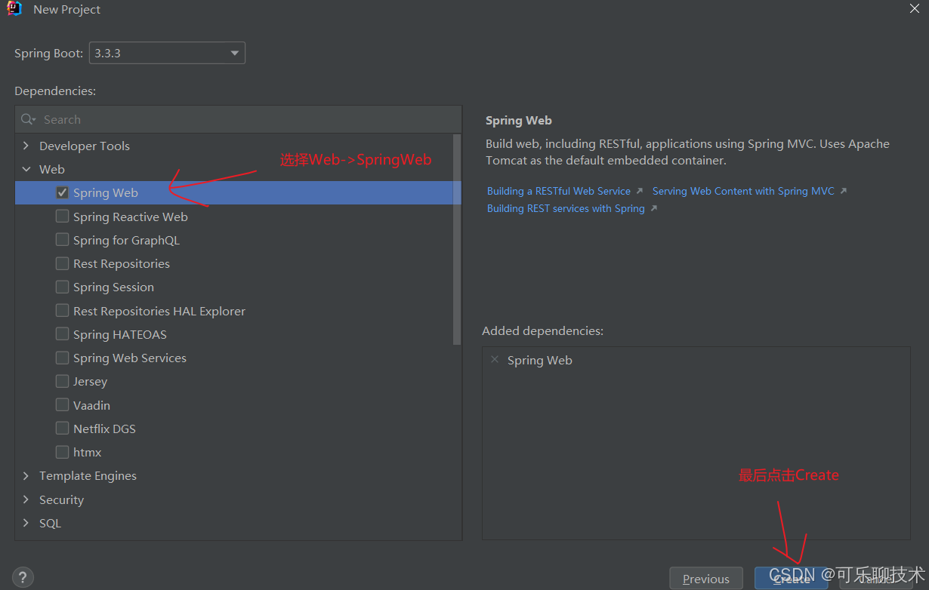
Task: Click the IntelliJ logo in the New Project title bar
Action: click(x=14, y=9)
